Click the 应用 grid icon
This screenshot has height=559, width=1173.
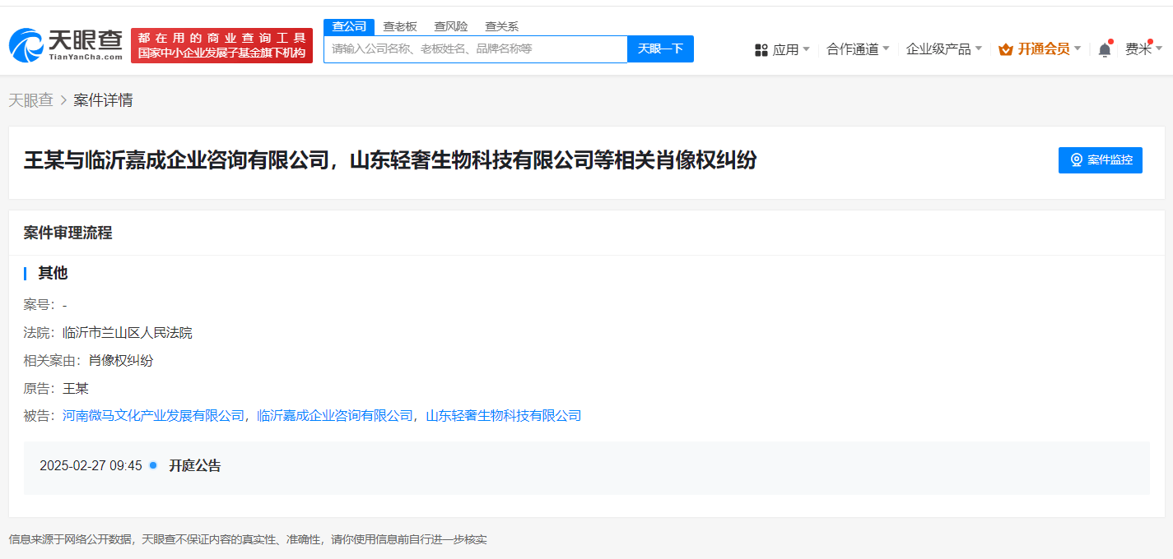pyautogui.click(x=761, y=50)
